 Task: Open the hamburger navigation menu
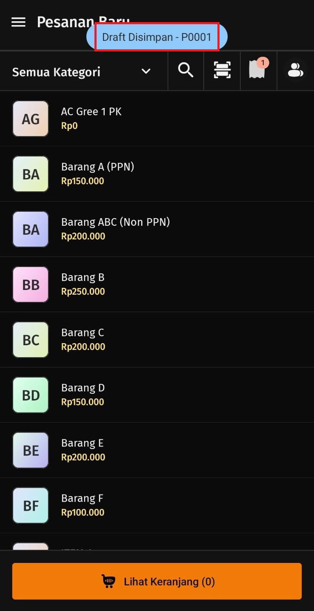[18, 22]
